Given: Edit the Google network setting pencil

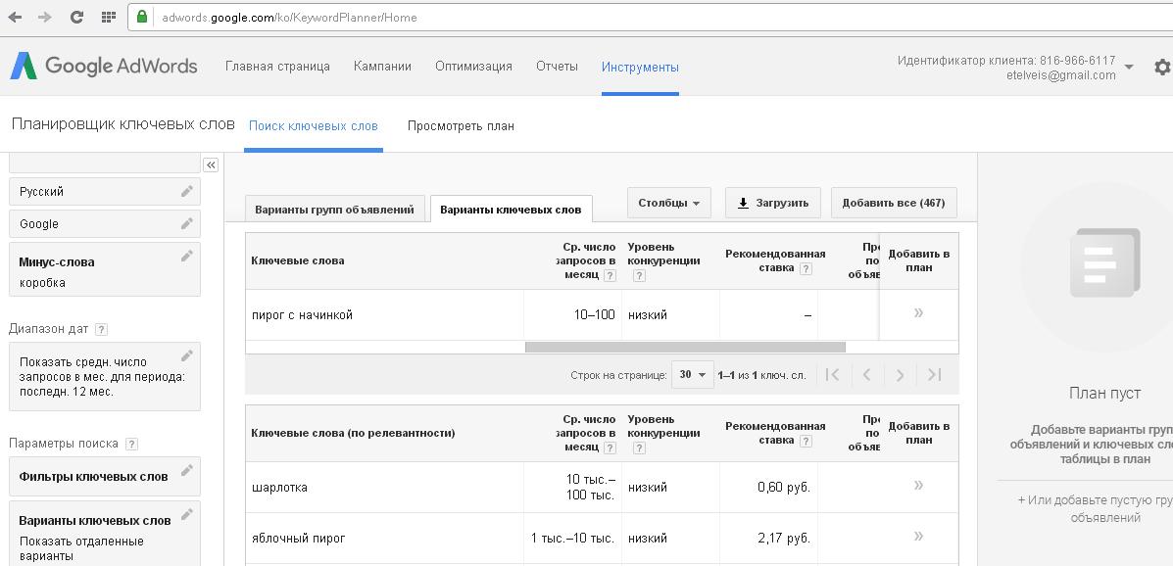Looking at the screenshot, I should pyautogui.click(x=187, y=223).
